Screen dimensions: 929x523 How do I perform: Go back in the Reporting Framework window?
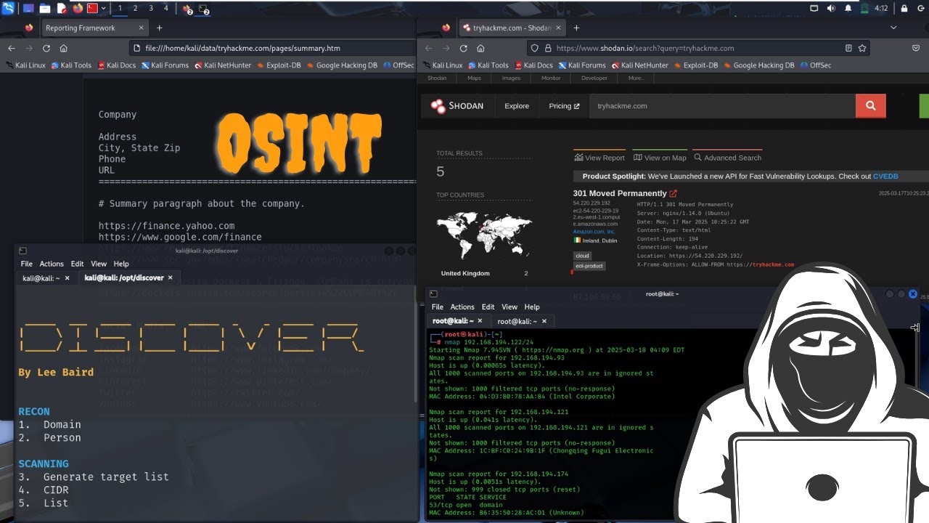click(x=12, y=48)
